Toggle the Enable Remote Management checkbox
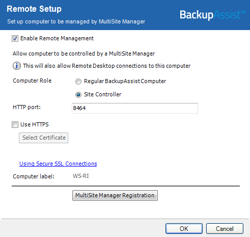Viewport: 250px width, 237px height. tap(15, 38)
